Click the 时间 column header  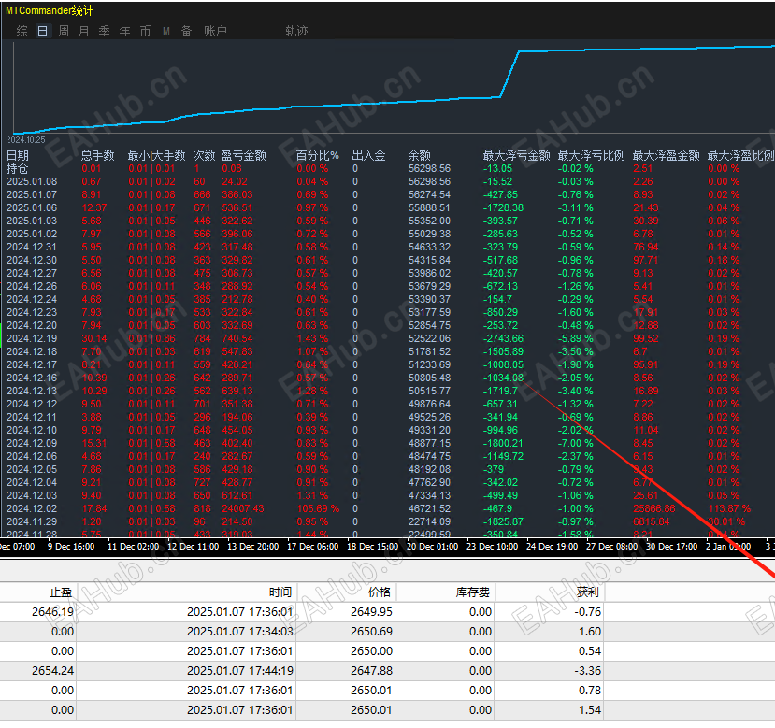[x=280, y=592]
